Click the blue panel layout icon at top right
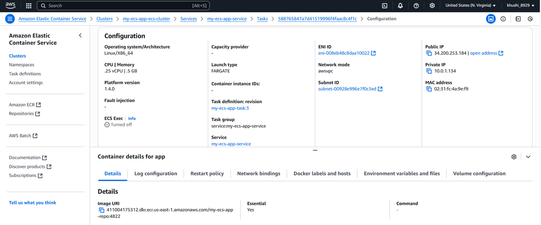 click(x=491, y=19)
